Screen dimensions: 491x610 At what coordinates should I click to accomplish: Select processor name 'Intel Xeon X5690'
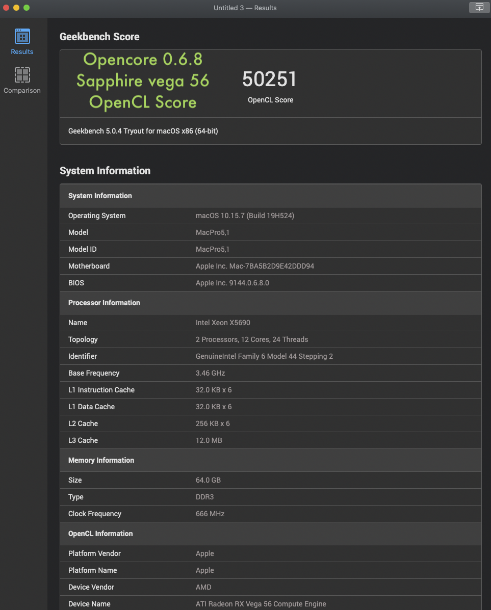[x=223, y=323]
